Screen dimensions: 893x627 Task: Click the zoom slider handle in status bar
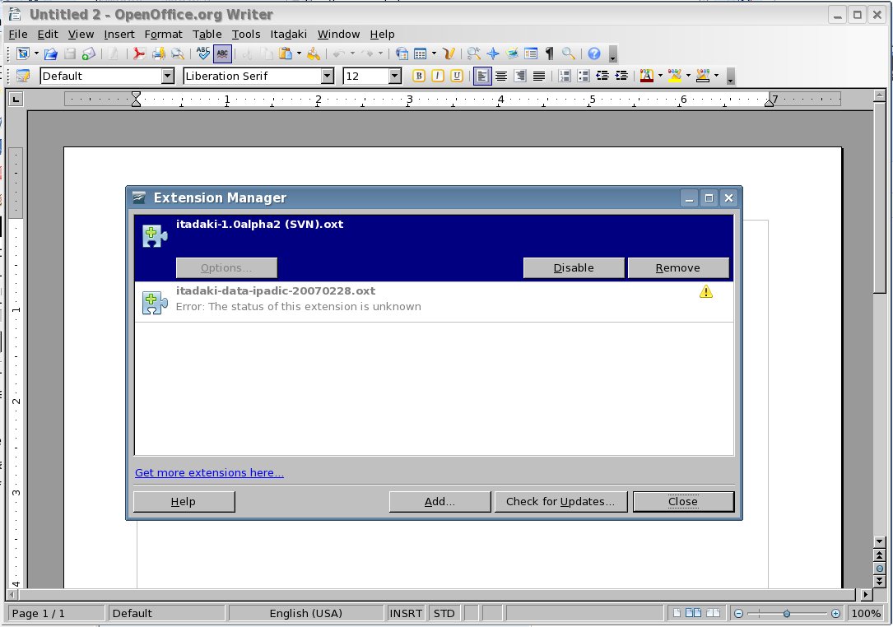pos(788,614)
